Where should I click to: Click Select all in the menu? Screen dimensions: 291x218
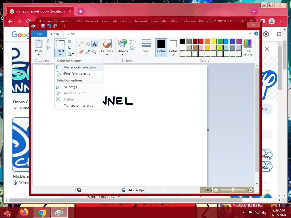pos(79,87)
